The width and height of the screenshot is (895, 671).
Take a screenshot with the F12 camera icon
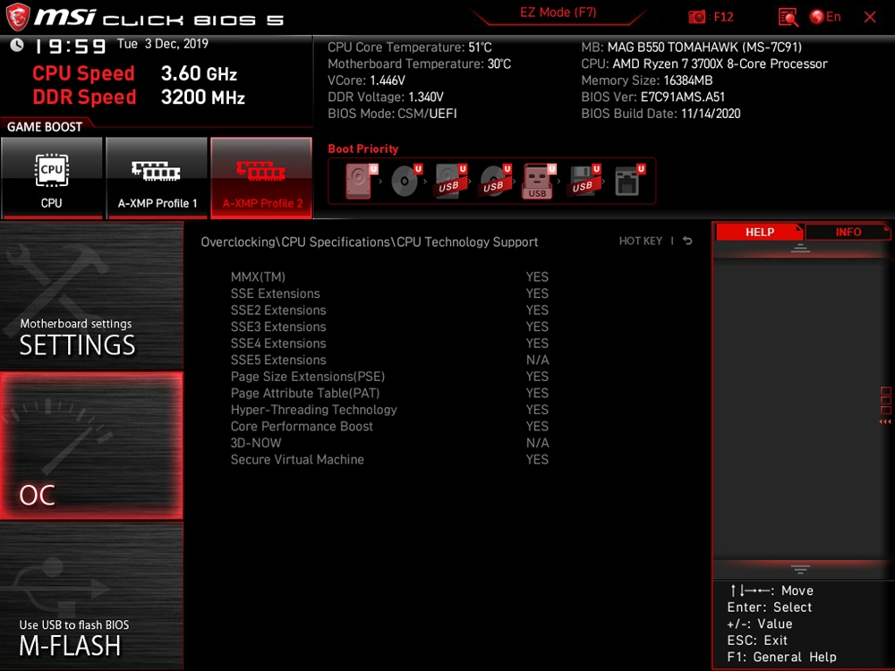point(696,17)
